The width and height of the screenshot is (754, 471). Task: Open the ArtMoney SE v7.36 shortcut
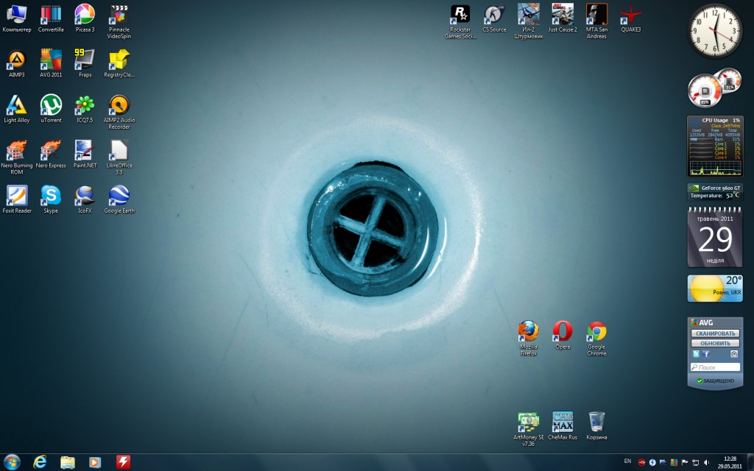529,429
